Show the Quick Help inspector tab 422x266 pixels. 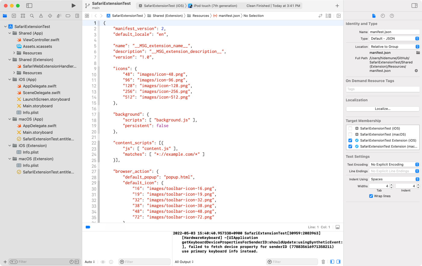392,16
